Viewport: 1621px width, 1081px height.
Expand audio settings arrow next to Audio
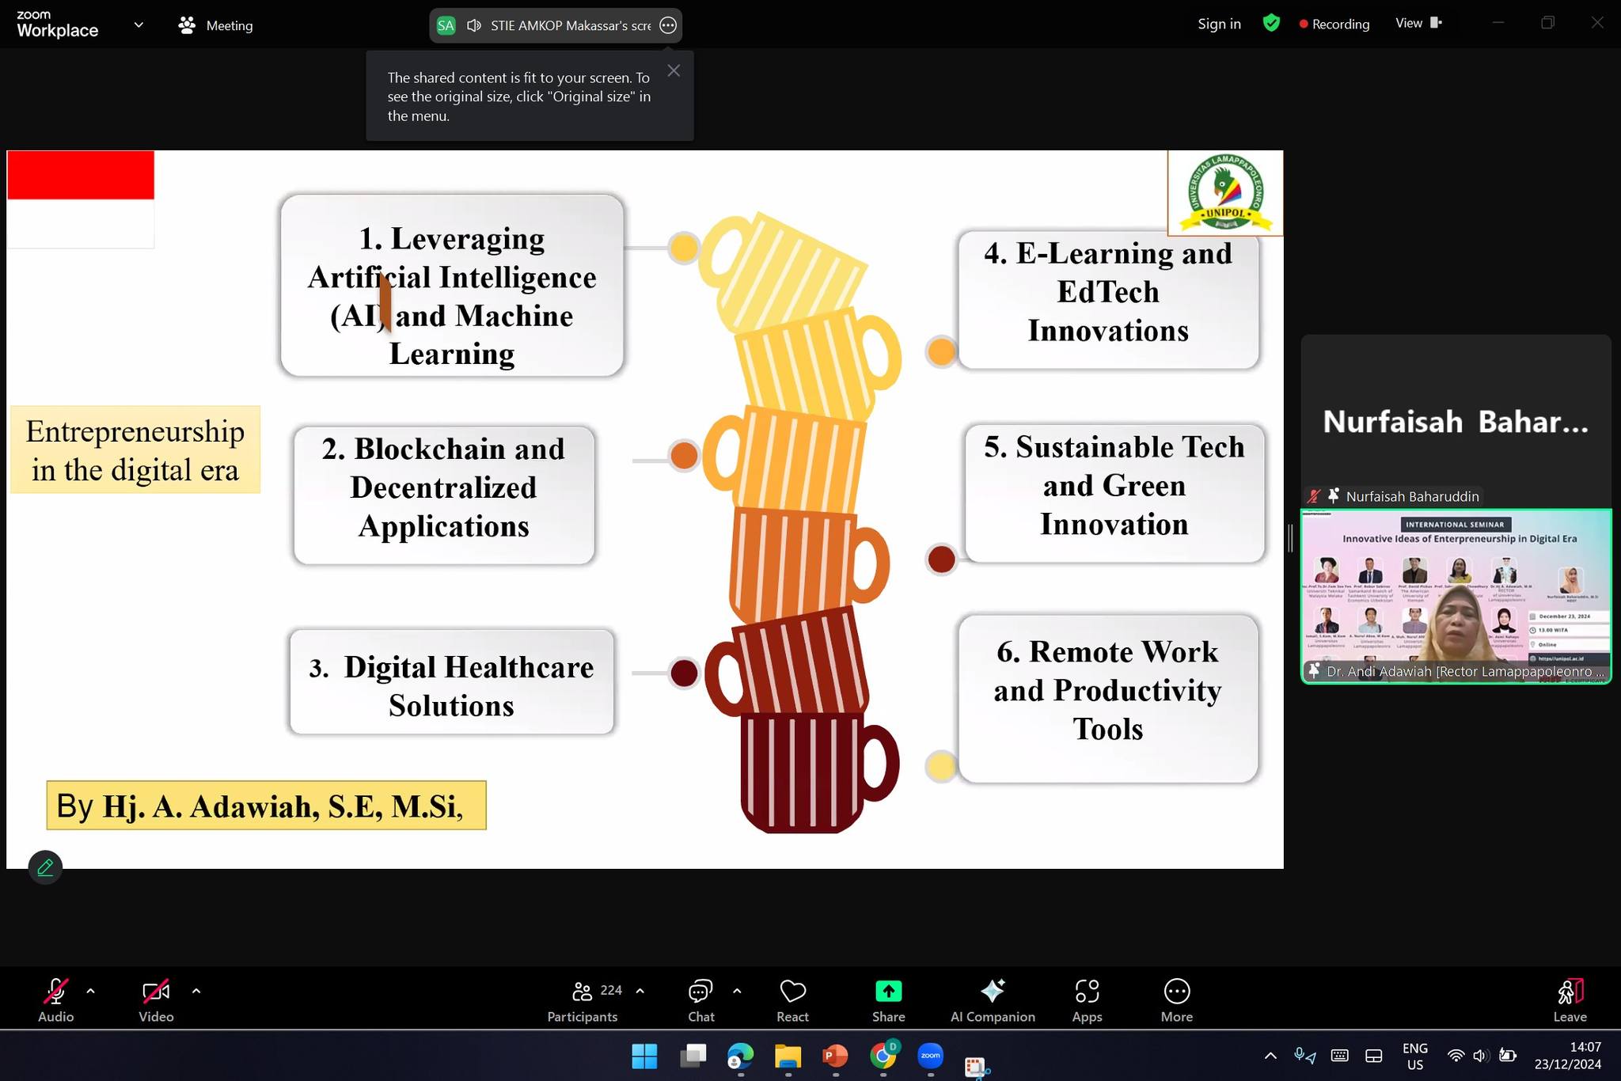click(x=90, y=991)
